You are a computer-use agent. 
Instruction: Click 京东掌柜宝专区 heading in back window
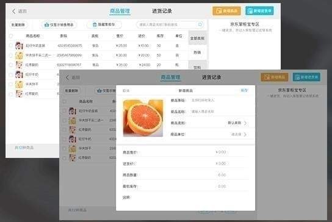[245, 24]
